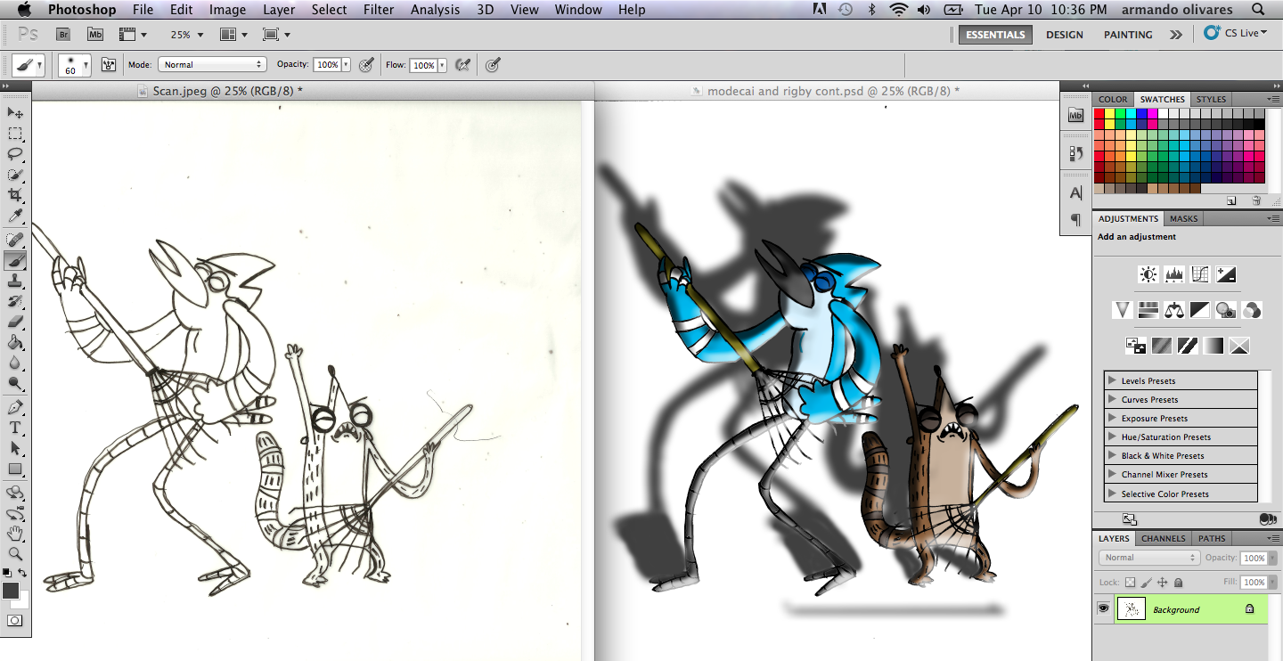1283x661 pixels.
Task: Add a Curves adjustment icon
Action: click(1200, 274)
